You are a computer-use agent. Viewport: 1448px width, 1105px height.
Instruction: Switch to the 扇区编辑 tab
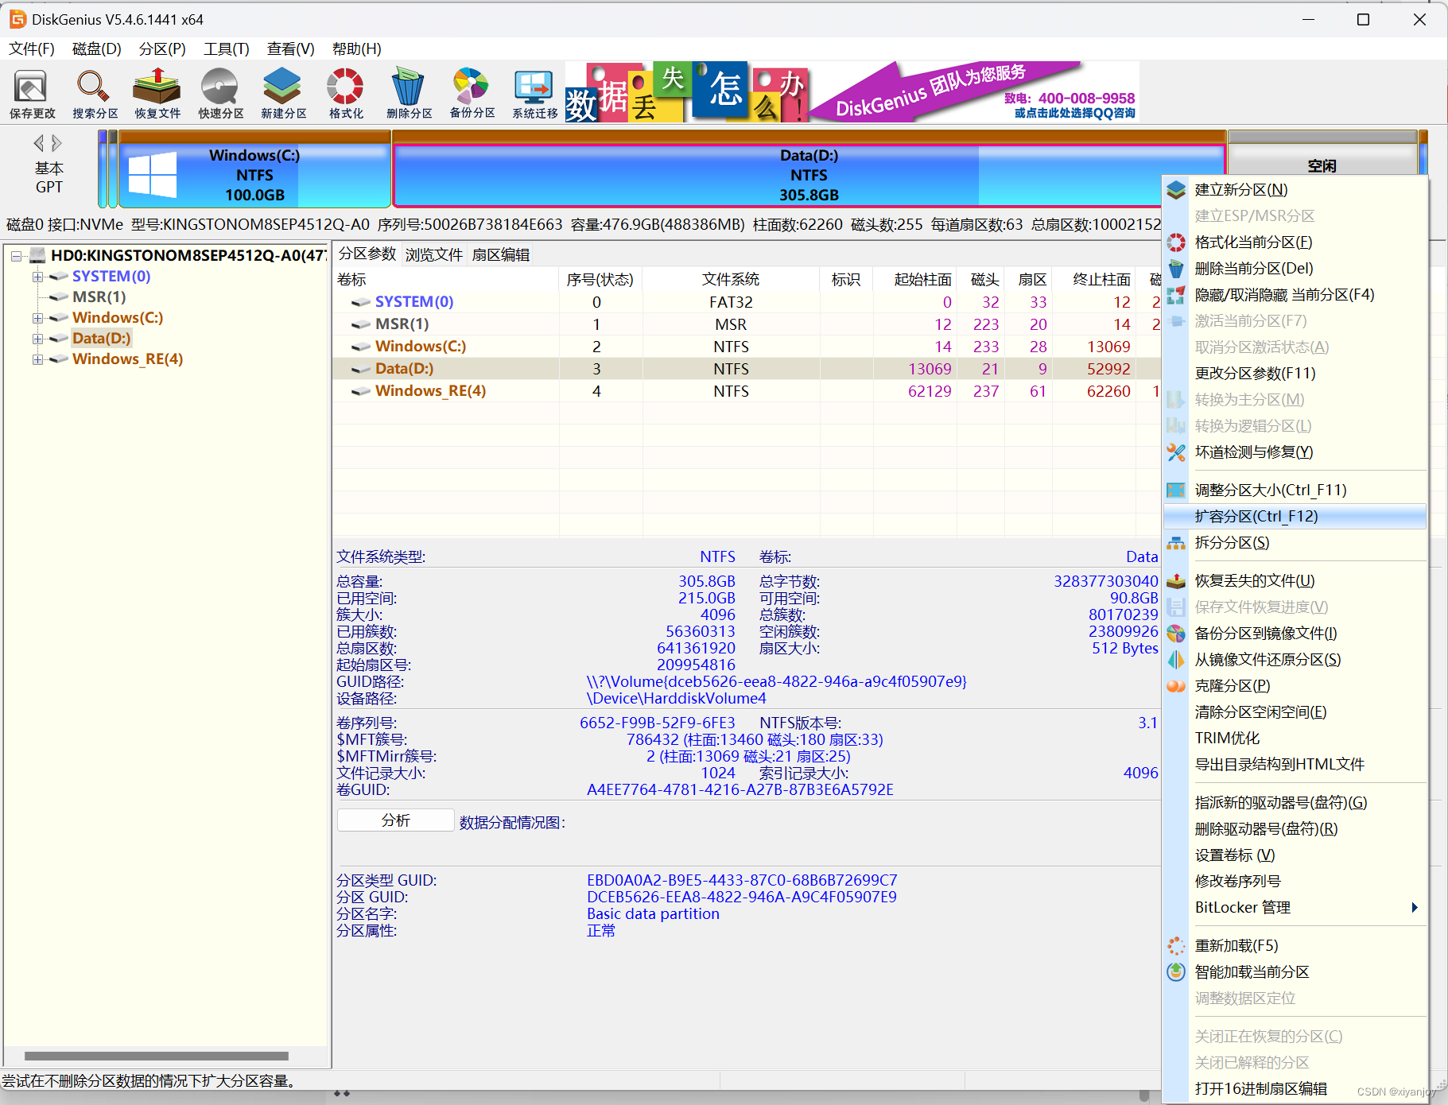pyautogui.click(x=500, y=254)
